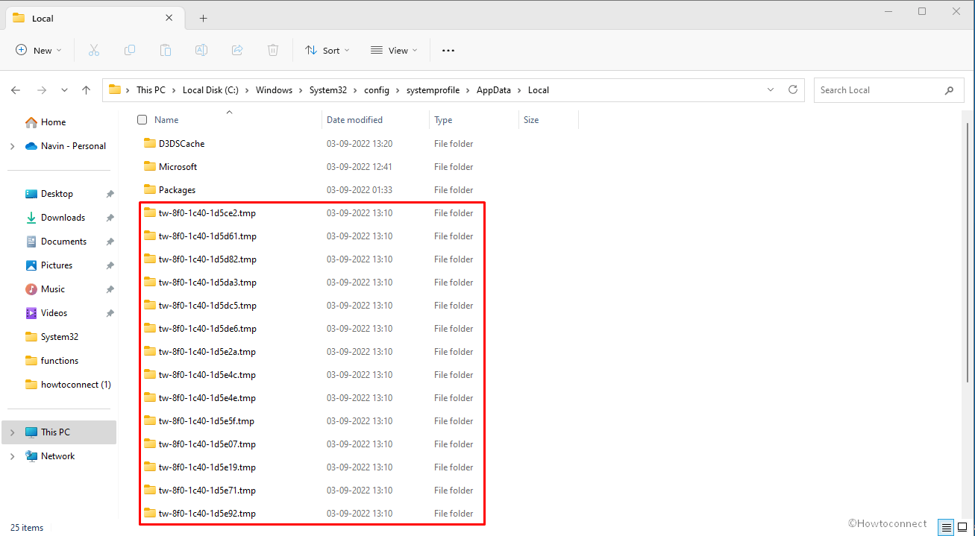Navigate to System32 via breadcrumb
Screen dimensions: 975x536
(x=329, y=89)
